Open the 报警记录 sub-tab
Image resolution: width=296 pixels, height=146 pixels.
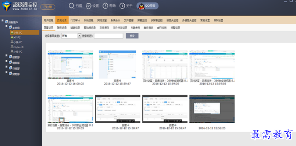click(x=175, y=28)
